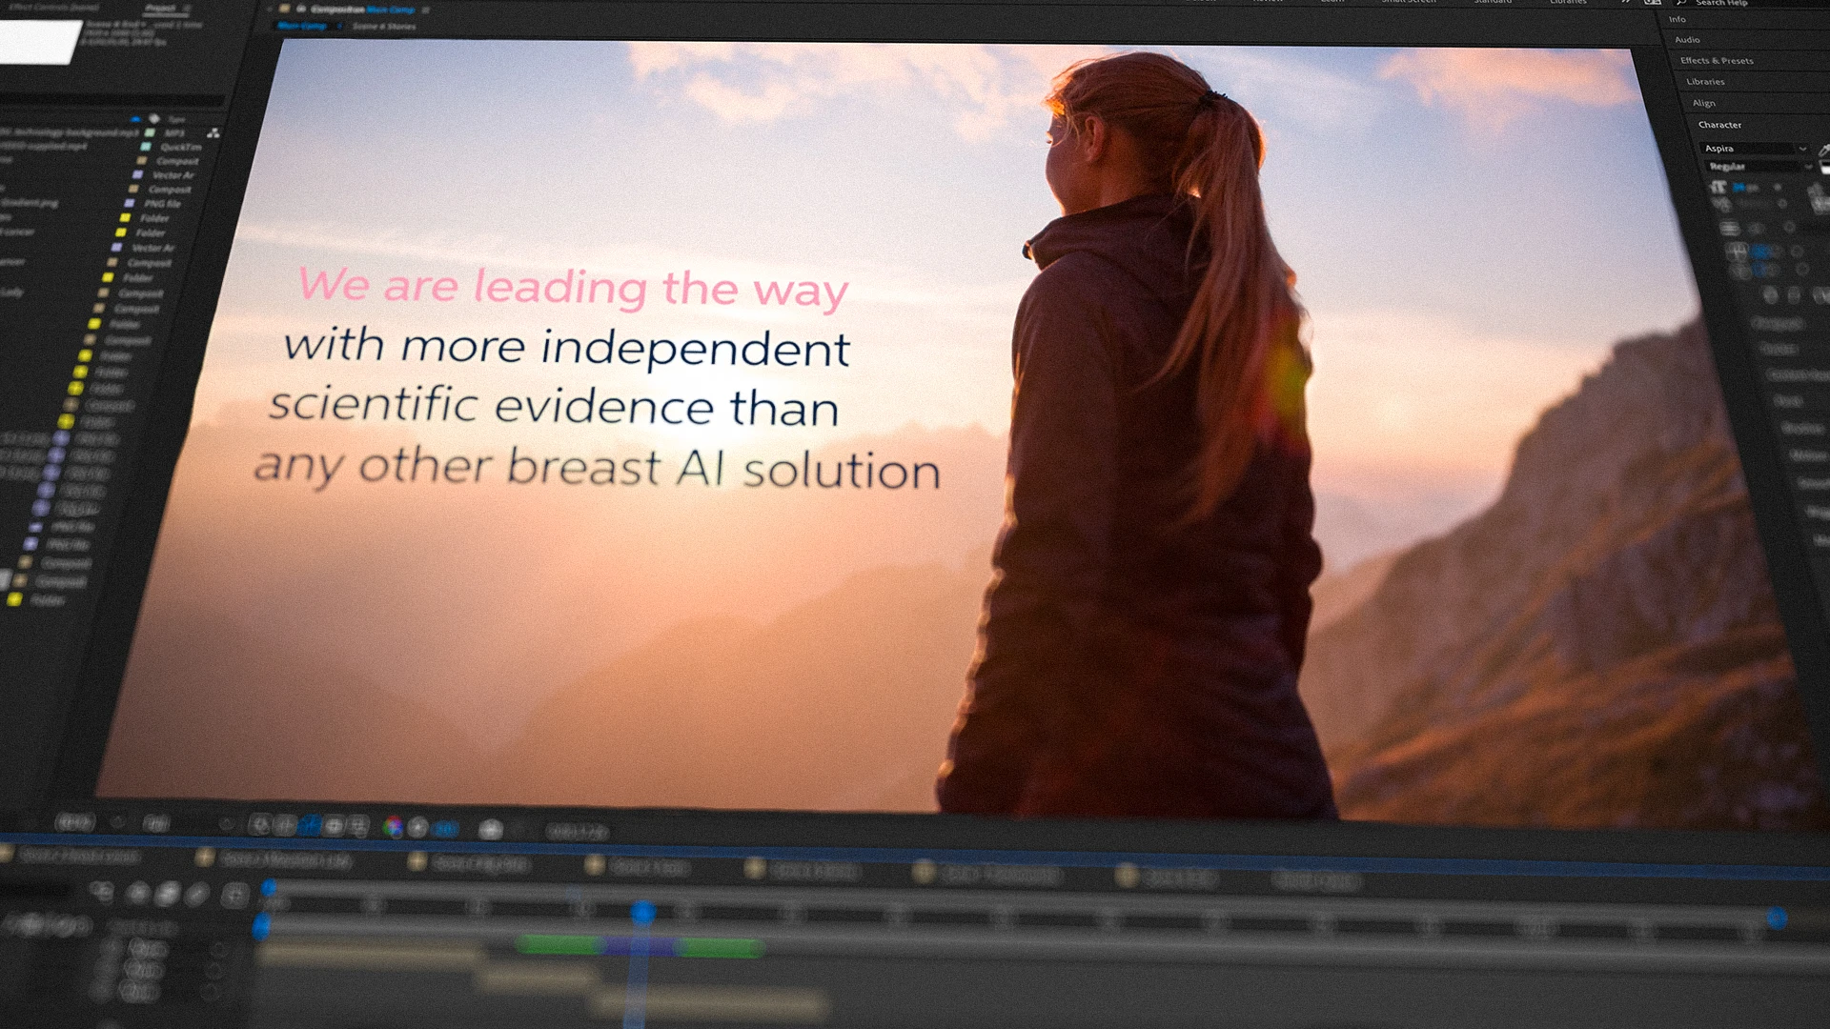This screenshot has height=1029, width=1830.
Task: Click the MP3 row label color square
Action: (150, 132)
